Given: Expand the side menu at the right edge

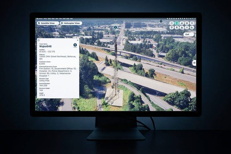Looking at the screenshot, I should 194,63.
